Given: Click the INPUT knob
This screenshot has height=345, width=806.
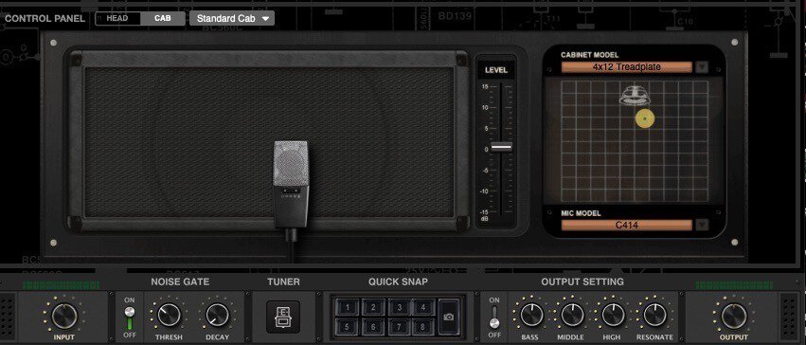Looking at the screenshot, I should [64, 316].
